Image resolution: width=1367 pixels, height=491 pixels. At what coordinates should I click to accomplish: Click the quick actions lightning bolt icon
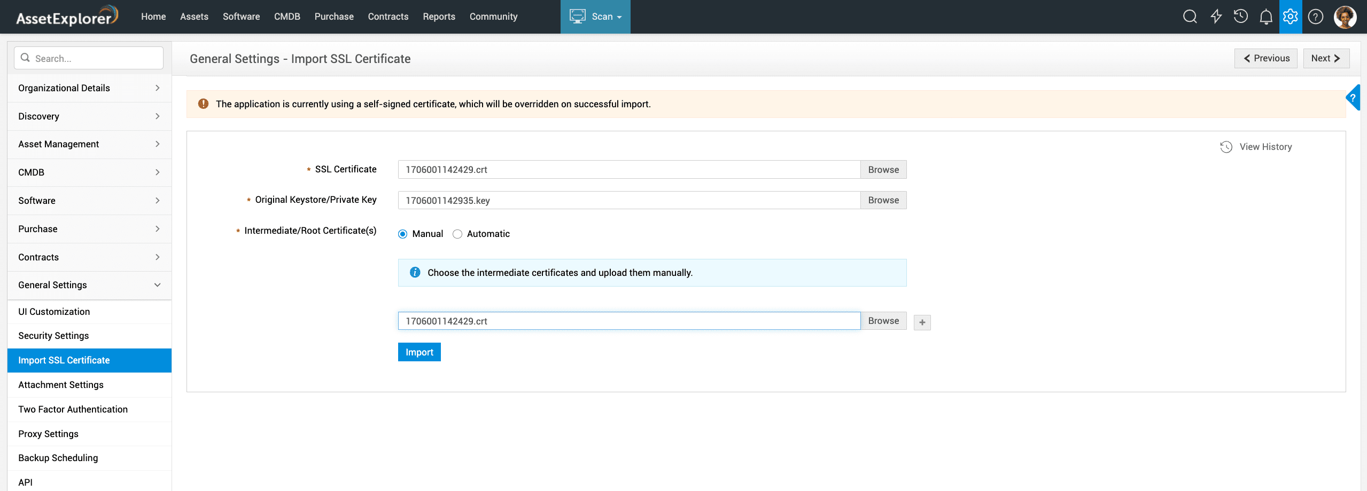pyautogui.click(x=1216, y=17)
